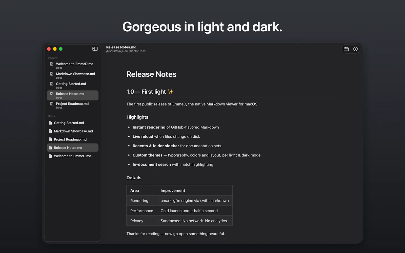Click the "Live reload" bullet

166,137
